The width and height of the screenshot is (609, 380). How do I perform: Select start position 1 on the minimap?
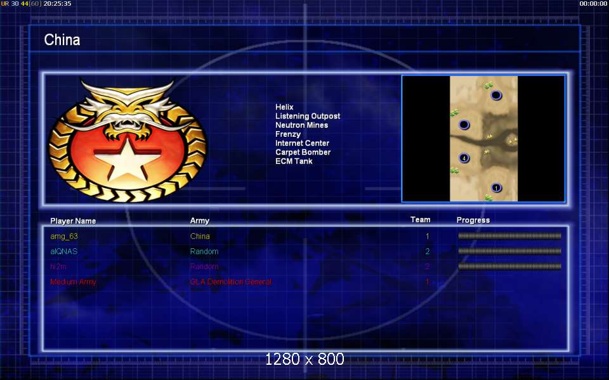click(496, 188)
